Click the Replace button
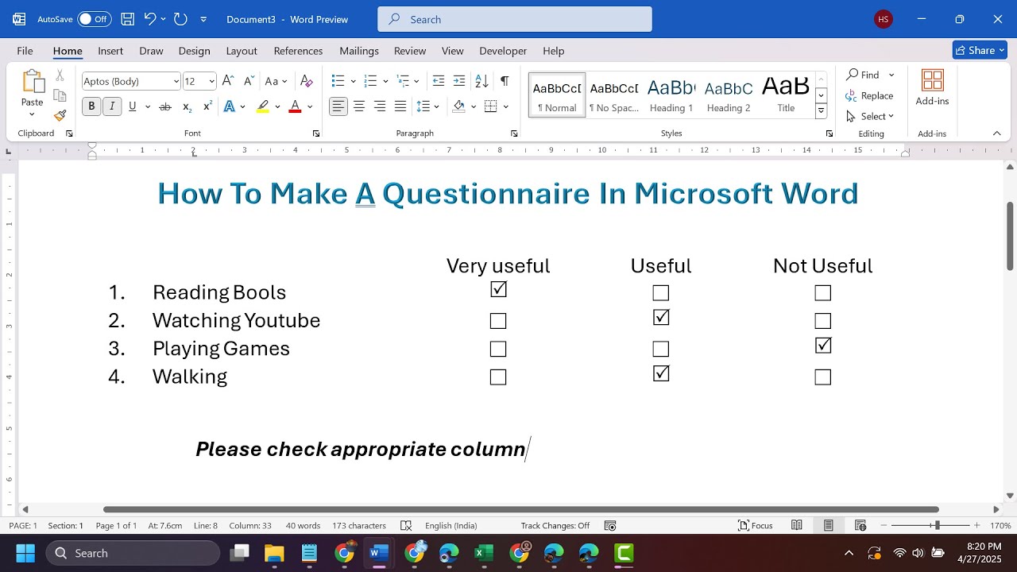 [x=871, y=95]
